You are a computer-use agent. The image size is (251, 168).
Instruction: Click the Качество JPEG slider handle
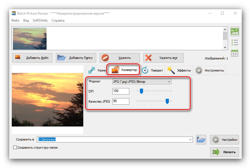coord(167,101)
